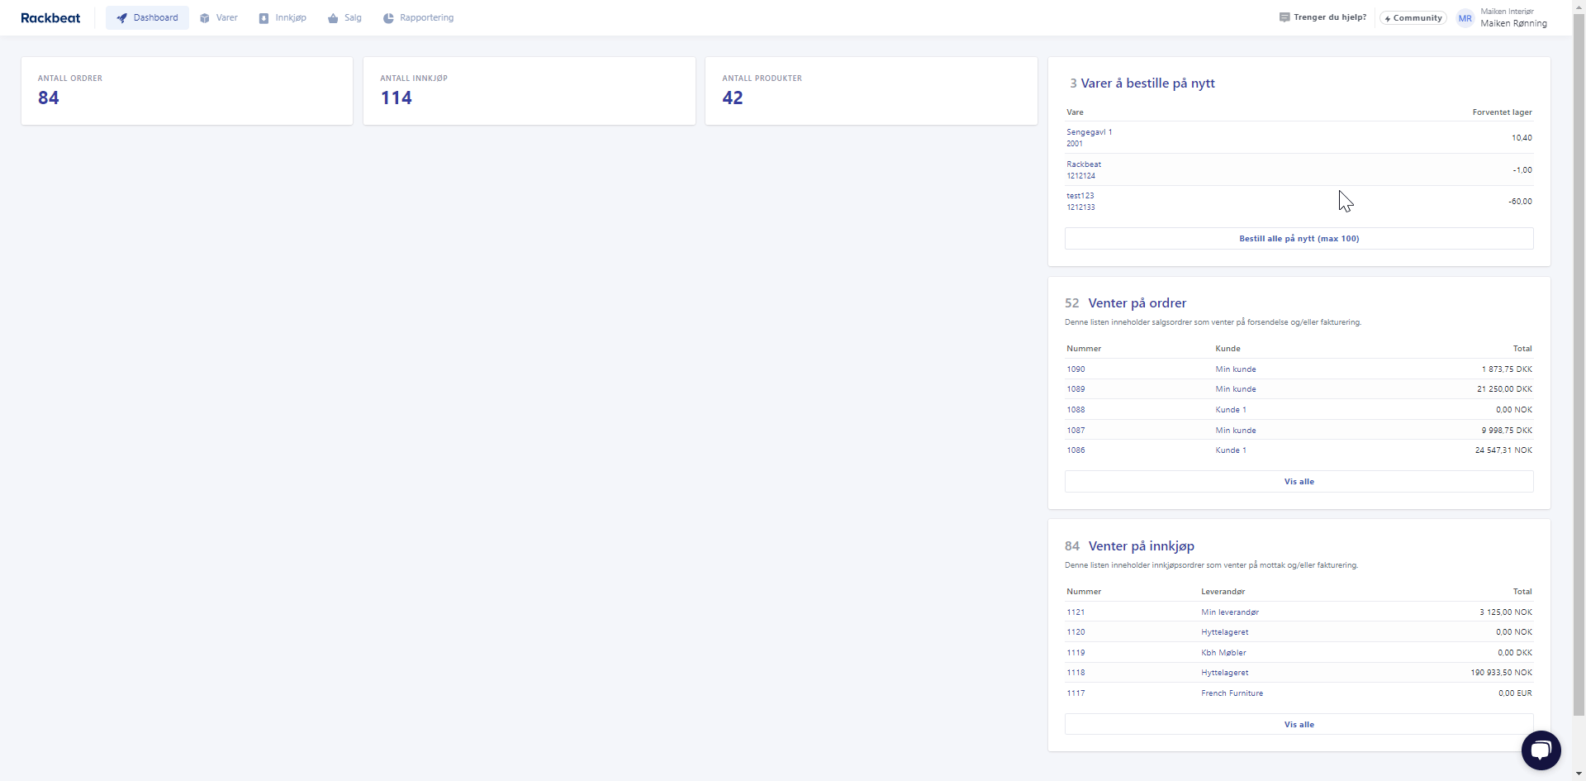Click the Antall produkter card
The image size is (1586, 781).
pyautogui.click(x=871, y=91)
